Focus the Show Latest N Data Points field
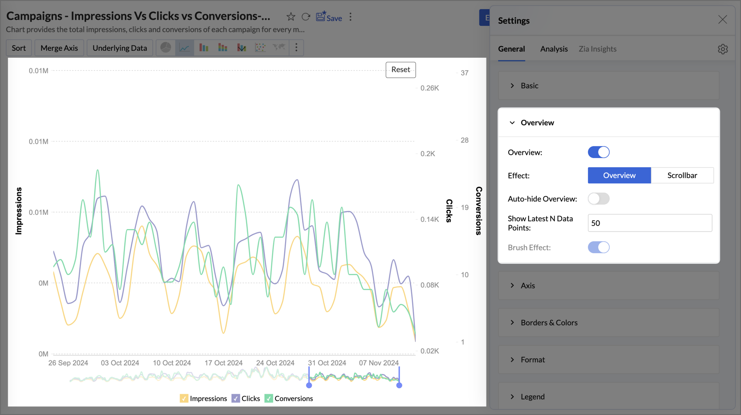This screenshot has height=415, width=741. tap(650, 223)
